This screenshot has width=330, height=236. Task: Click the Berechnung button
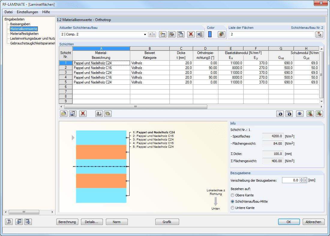click(67, 222)
